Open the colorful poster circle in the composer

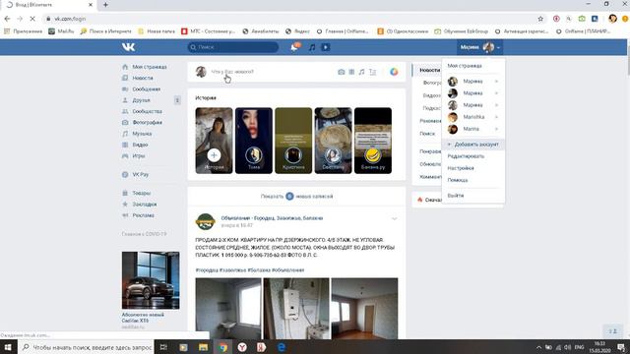click(x=394, y=72)
